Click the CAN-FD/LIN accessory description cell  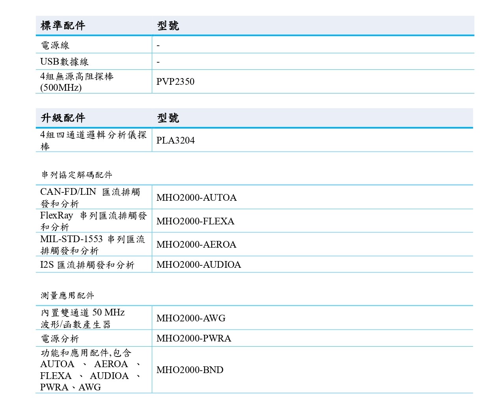[x=90, y=198]
